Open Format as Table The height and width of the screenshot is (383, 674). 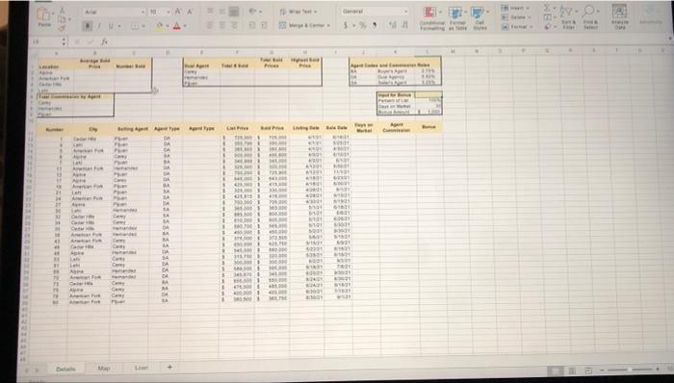tap(457, 18)
